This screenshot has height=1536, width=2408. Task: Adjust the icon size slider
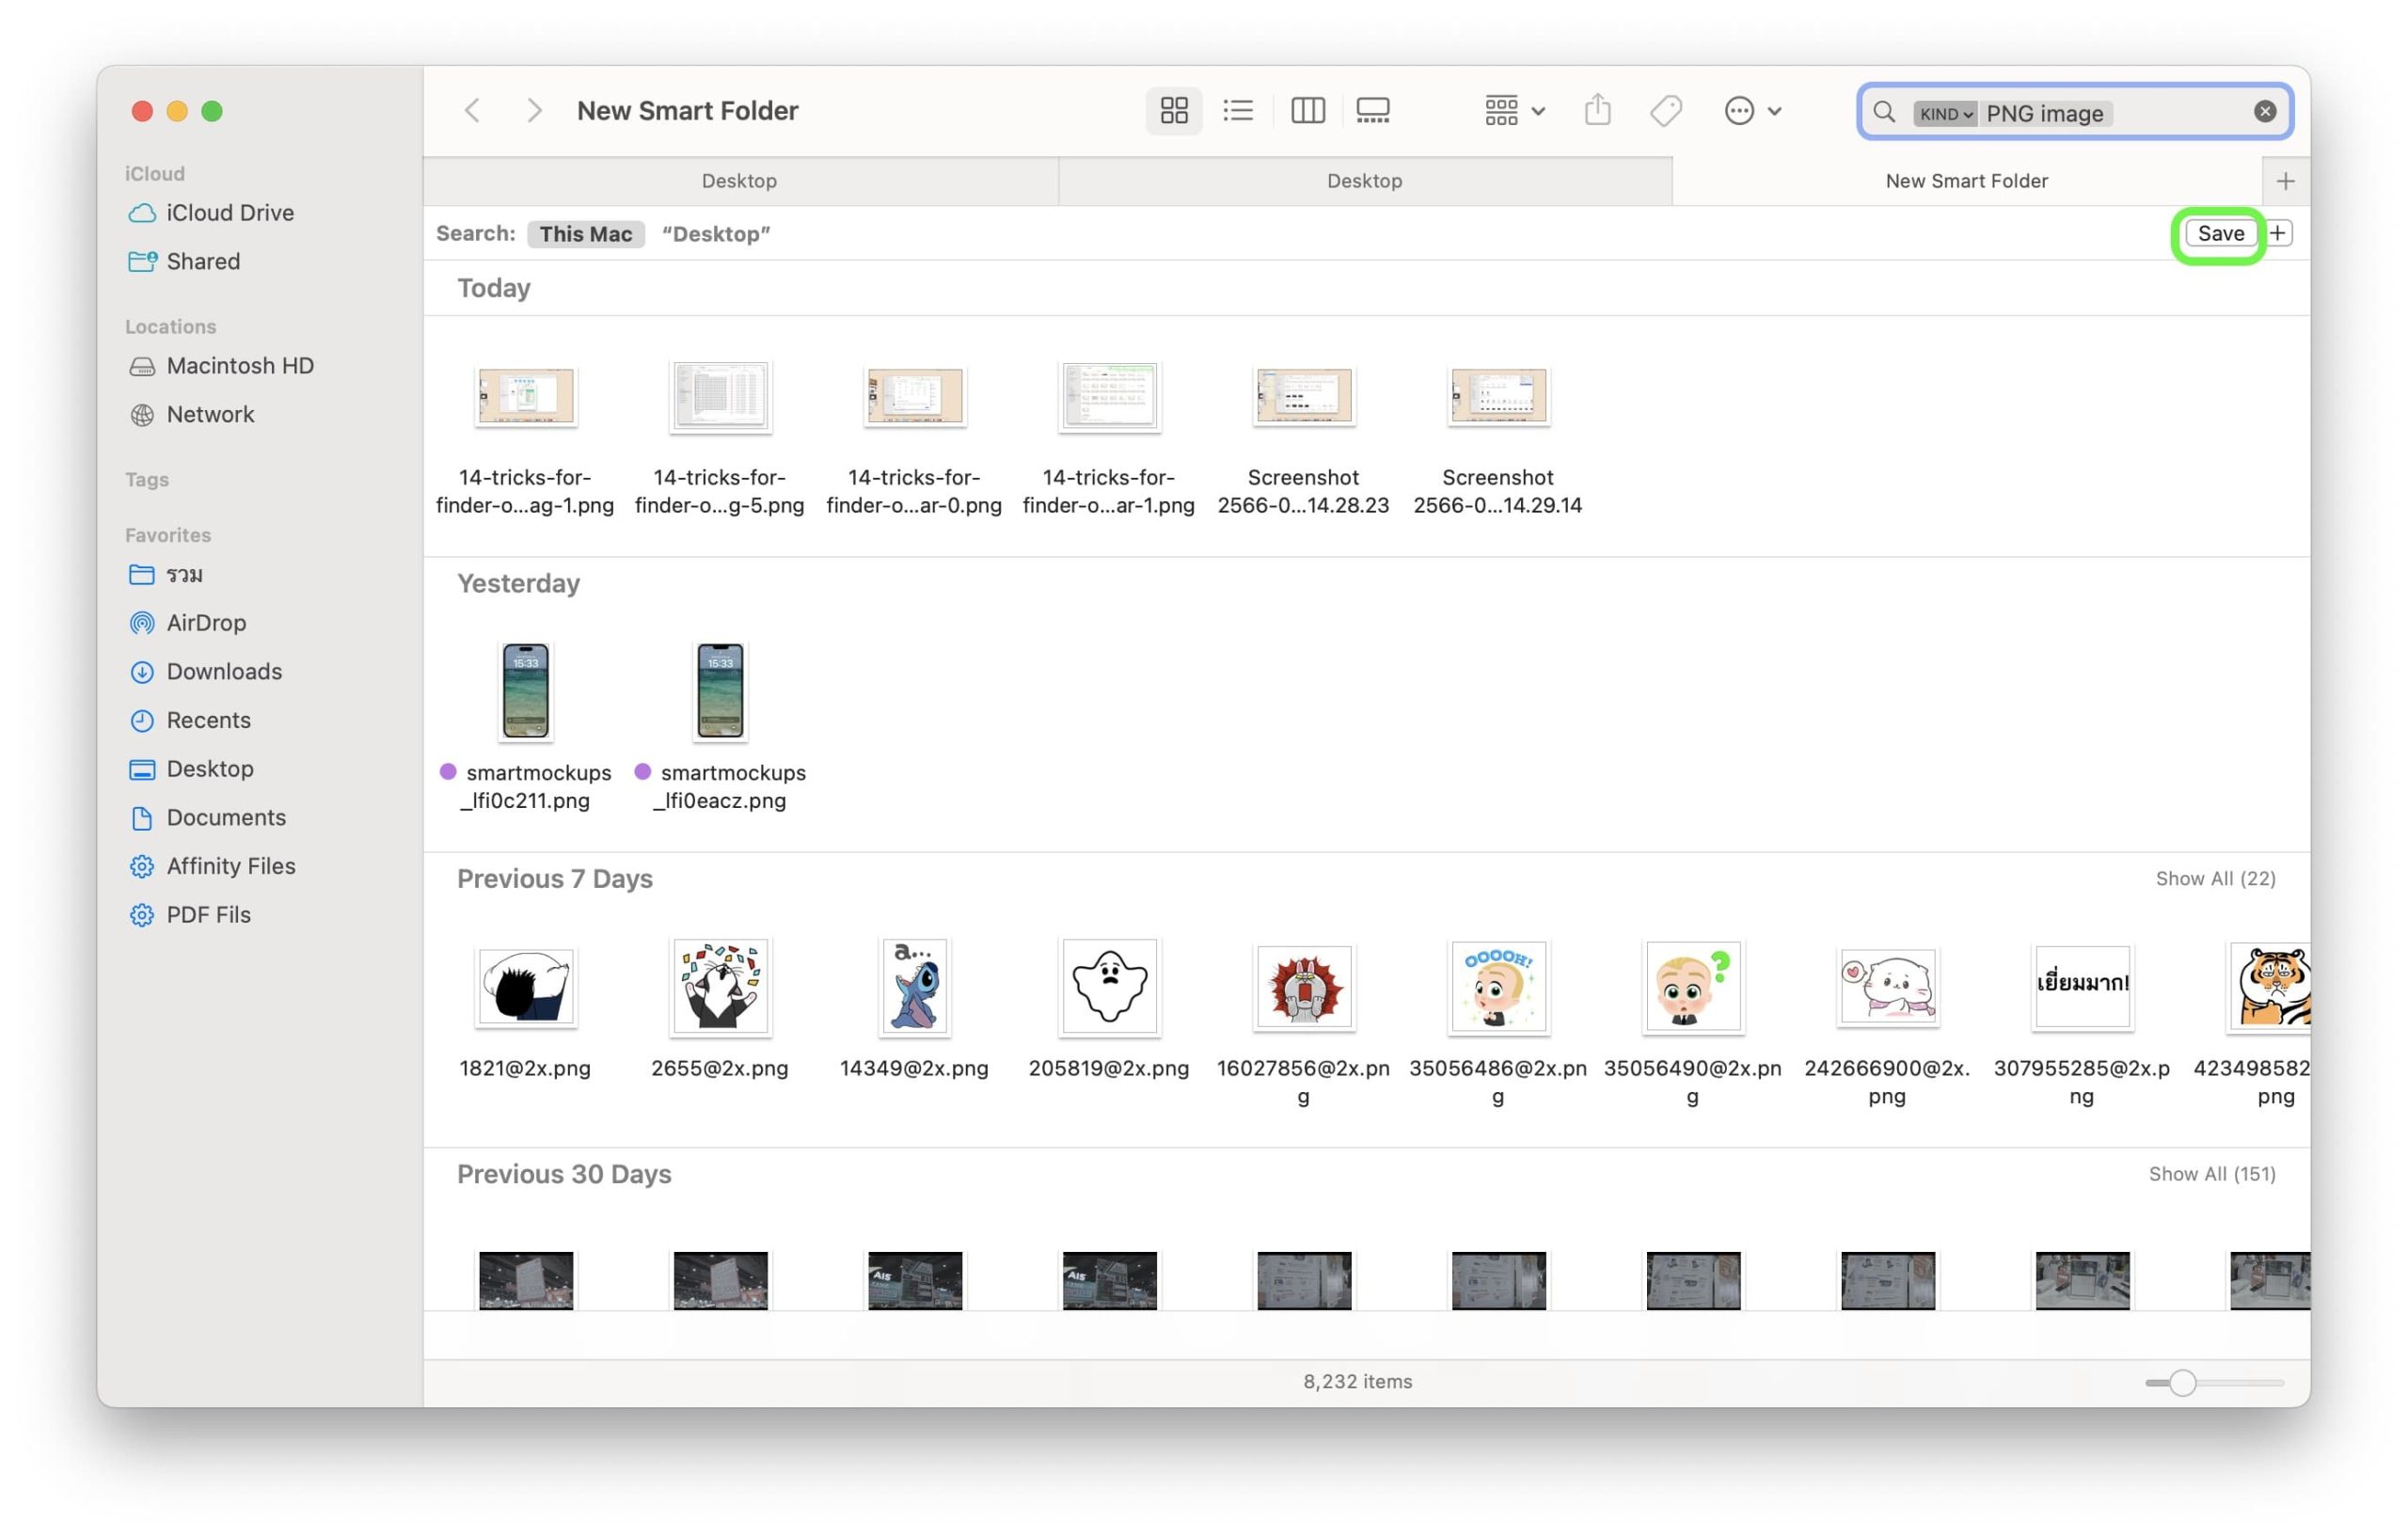point(2182,1382)
